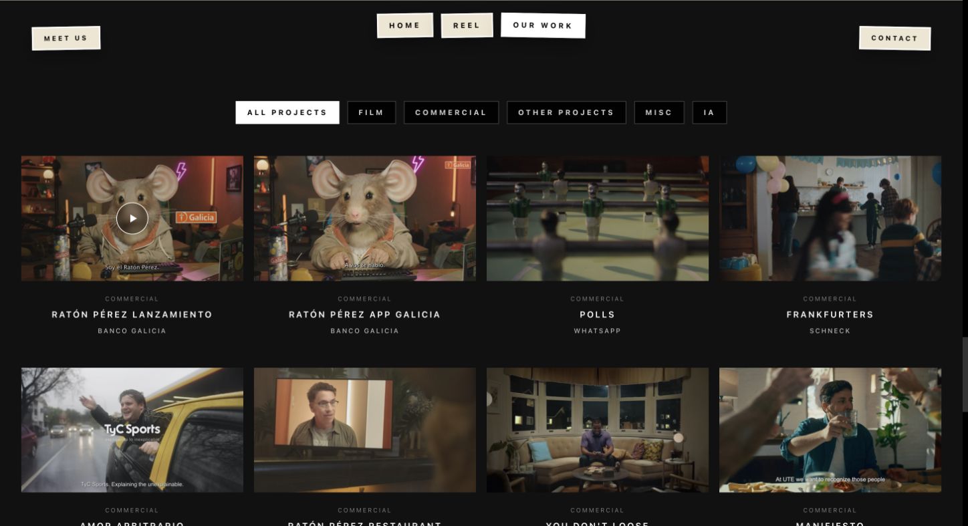Filter projects by IA
Viewport: 968px width, 526px height.
(709, 112)
